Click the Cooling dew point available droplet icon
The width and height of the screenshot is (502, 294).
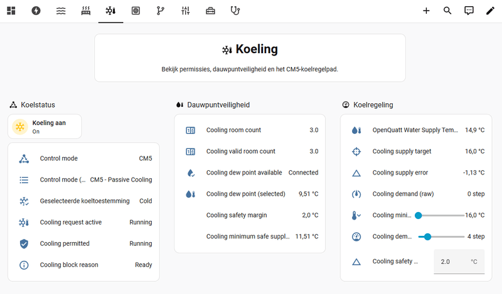[x=191, y=173]
